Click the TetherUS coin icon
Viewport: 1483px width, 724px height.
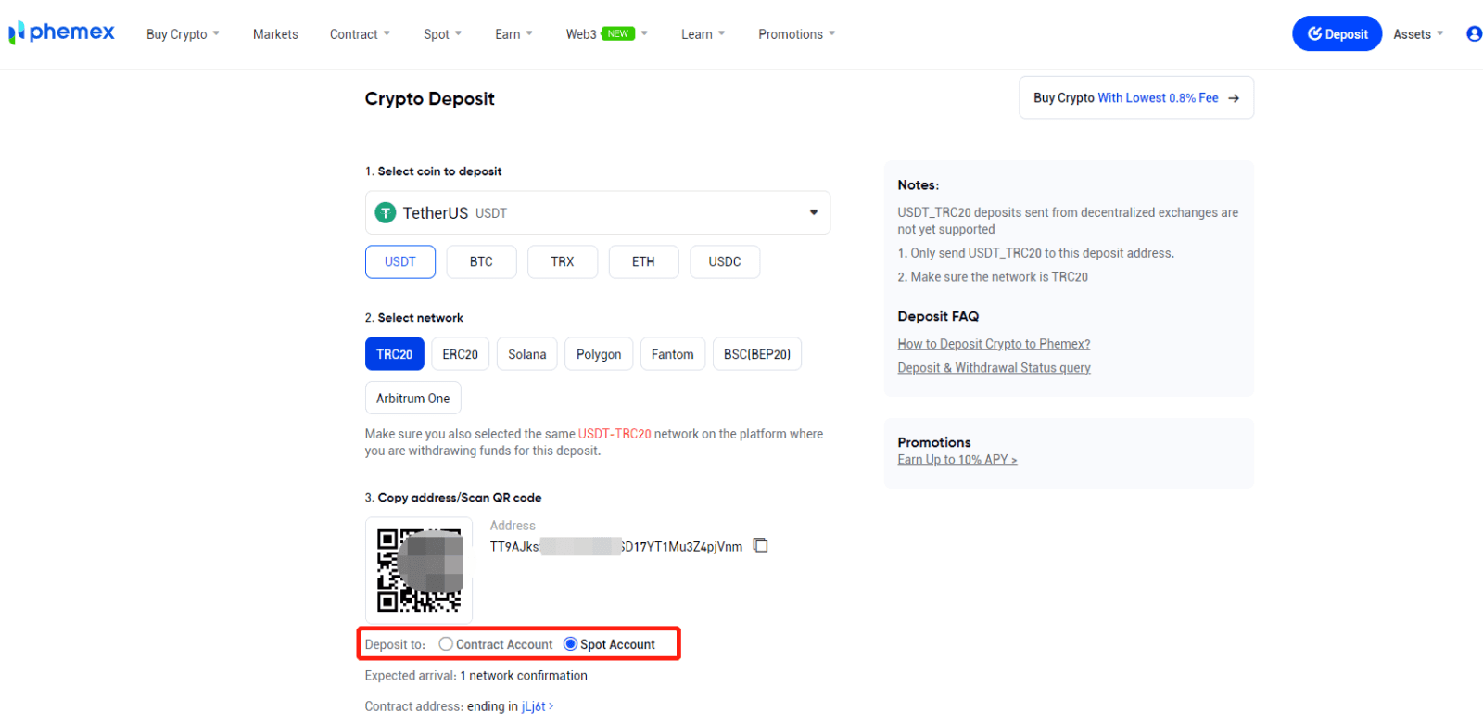386,212
